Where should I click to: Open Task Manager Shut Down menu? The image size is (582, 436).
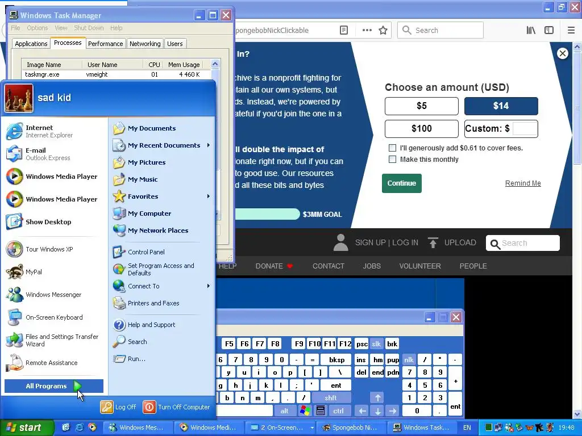pyautogui.click(x=89, y=28)
